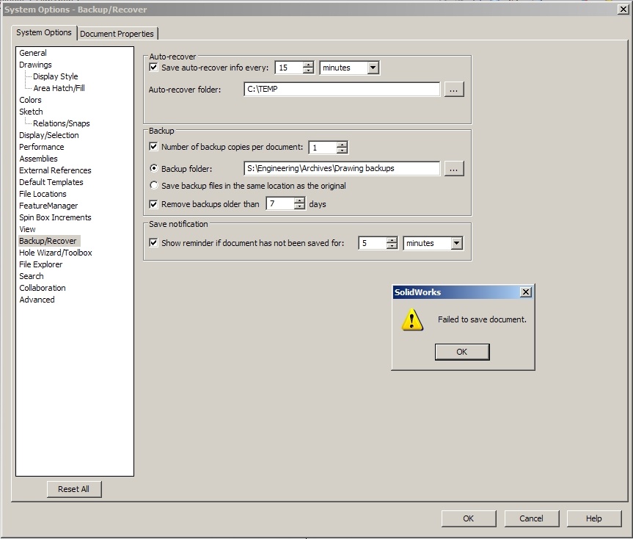633x539 pixels.
Task: Click OK in the SolidWorks error dialog
Action: (462, 352)
